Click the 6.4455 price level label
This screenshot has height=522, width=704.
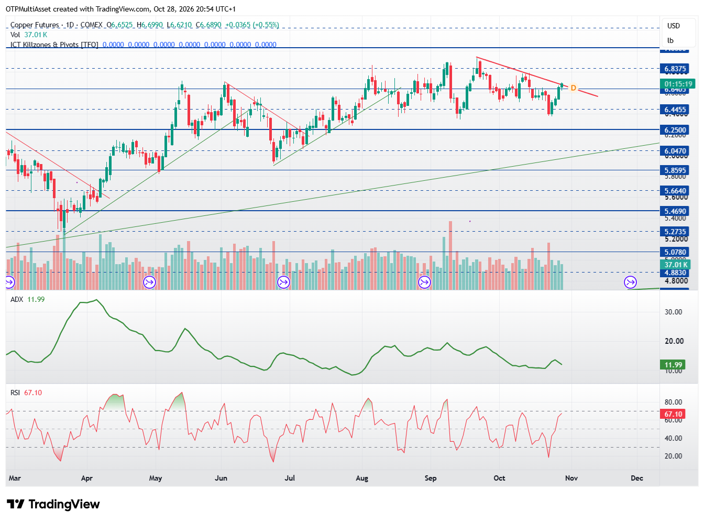click(x=675, y=110)
